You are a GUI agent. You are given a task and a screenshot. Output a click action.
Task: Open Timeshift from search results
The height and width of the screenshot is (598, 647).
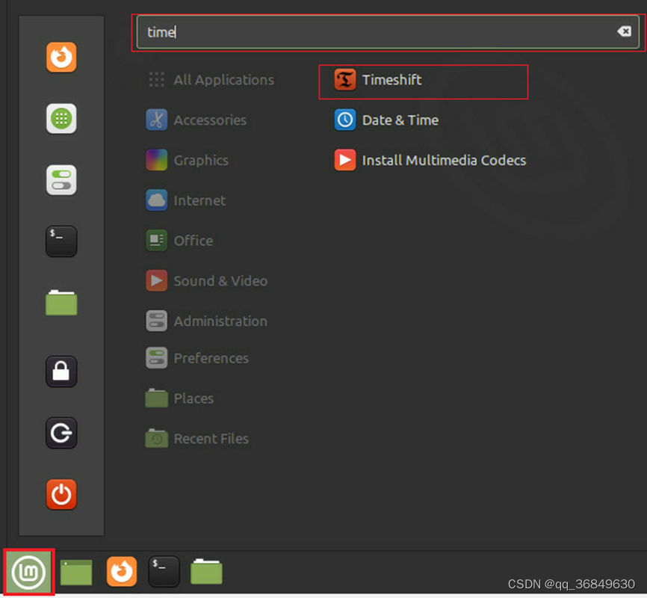(424, 80)
